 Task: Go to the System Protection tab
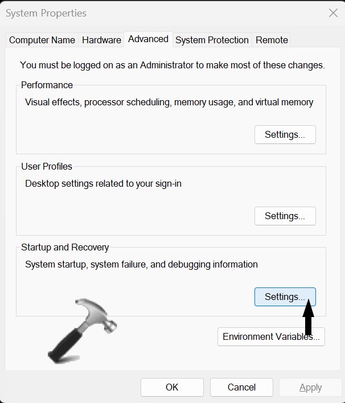tap(212, 40)
